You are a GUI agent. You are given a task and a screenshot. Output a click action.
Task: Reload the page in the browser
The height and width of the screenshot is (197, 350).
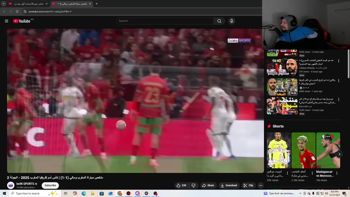click(17, 11)
